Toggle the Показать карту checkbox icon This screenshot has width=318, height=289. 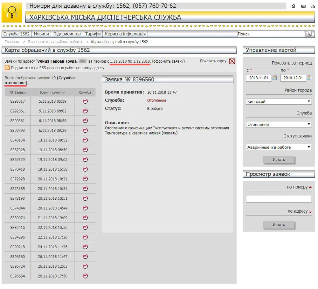tap(232, 61)
